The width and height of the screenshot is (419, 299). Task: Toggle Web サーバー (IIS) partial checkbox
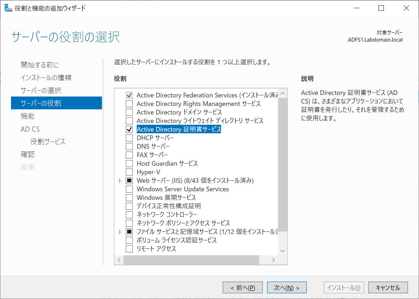tap(129, 181)
